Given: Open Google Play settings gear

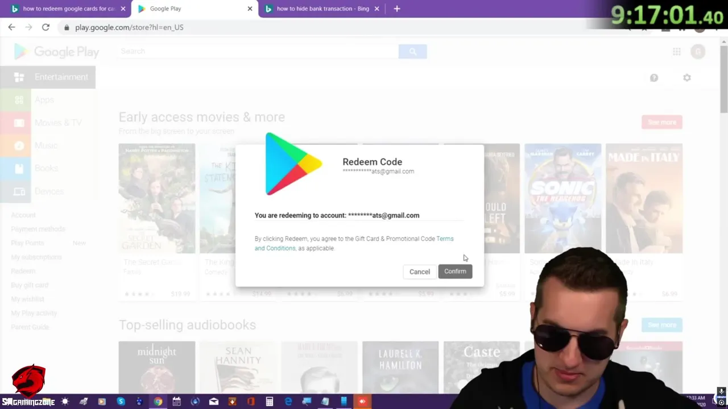Looking at the screenshot, I should pos(687,78).
